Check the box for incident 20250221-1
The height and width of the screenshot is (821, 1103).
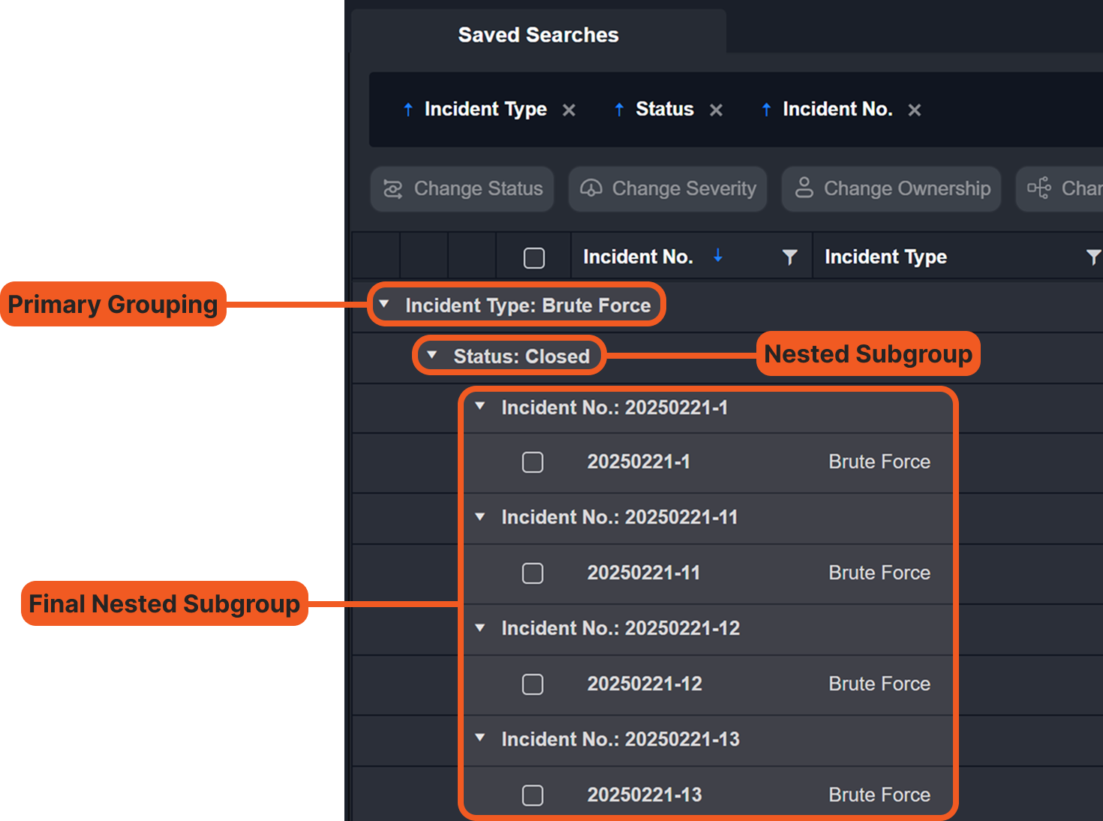(533, 462)
